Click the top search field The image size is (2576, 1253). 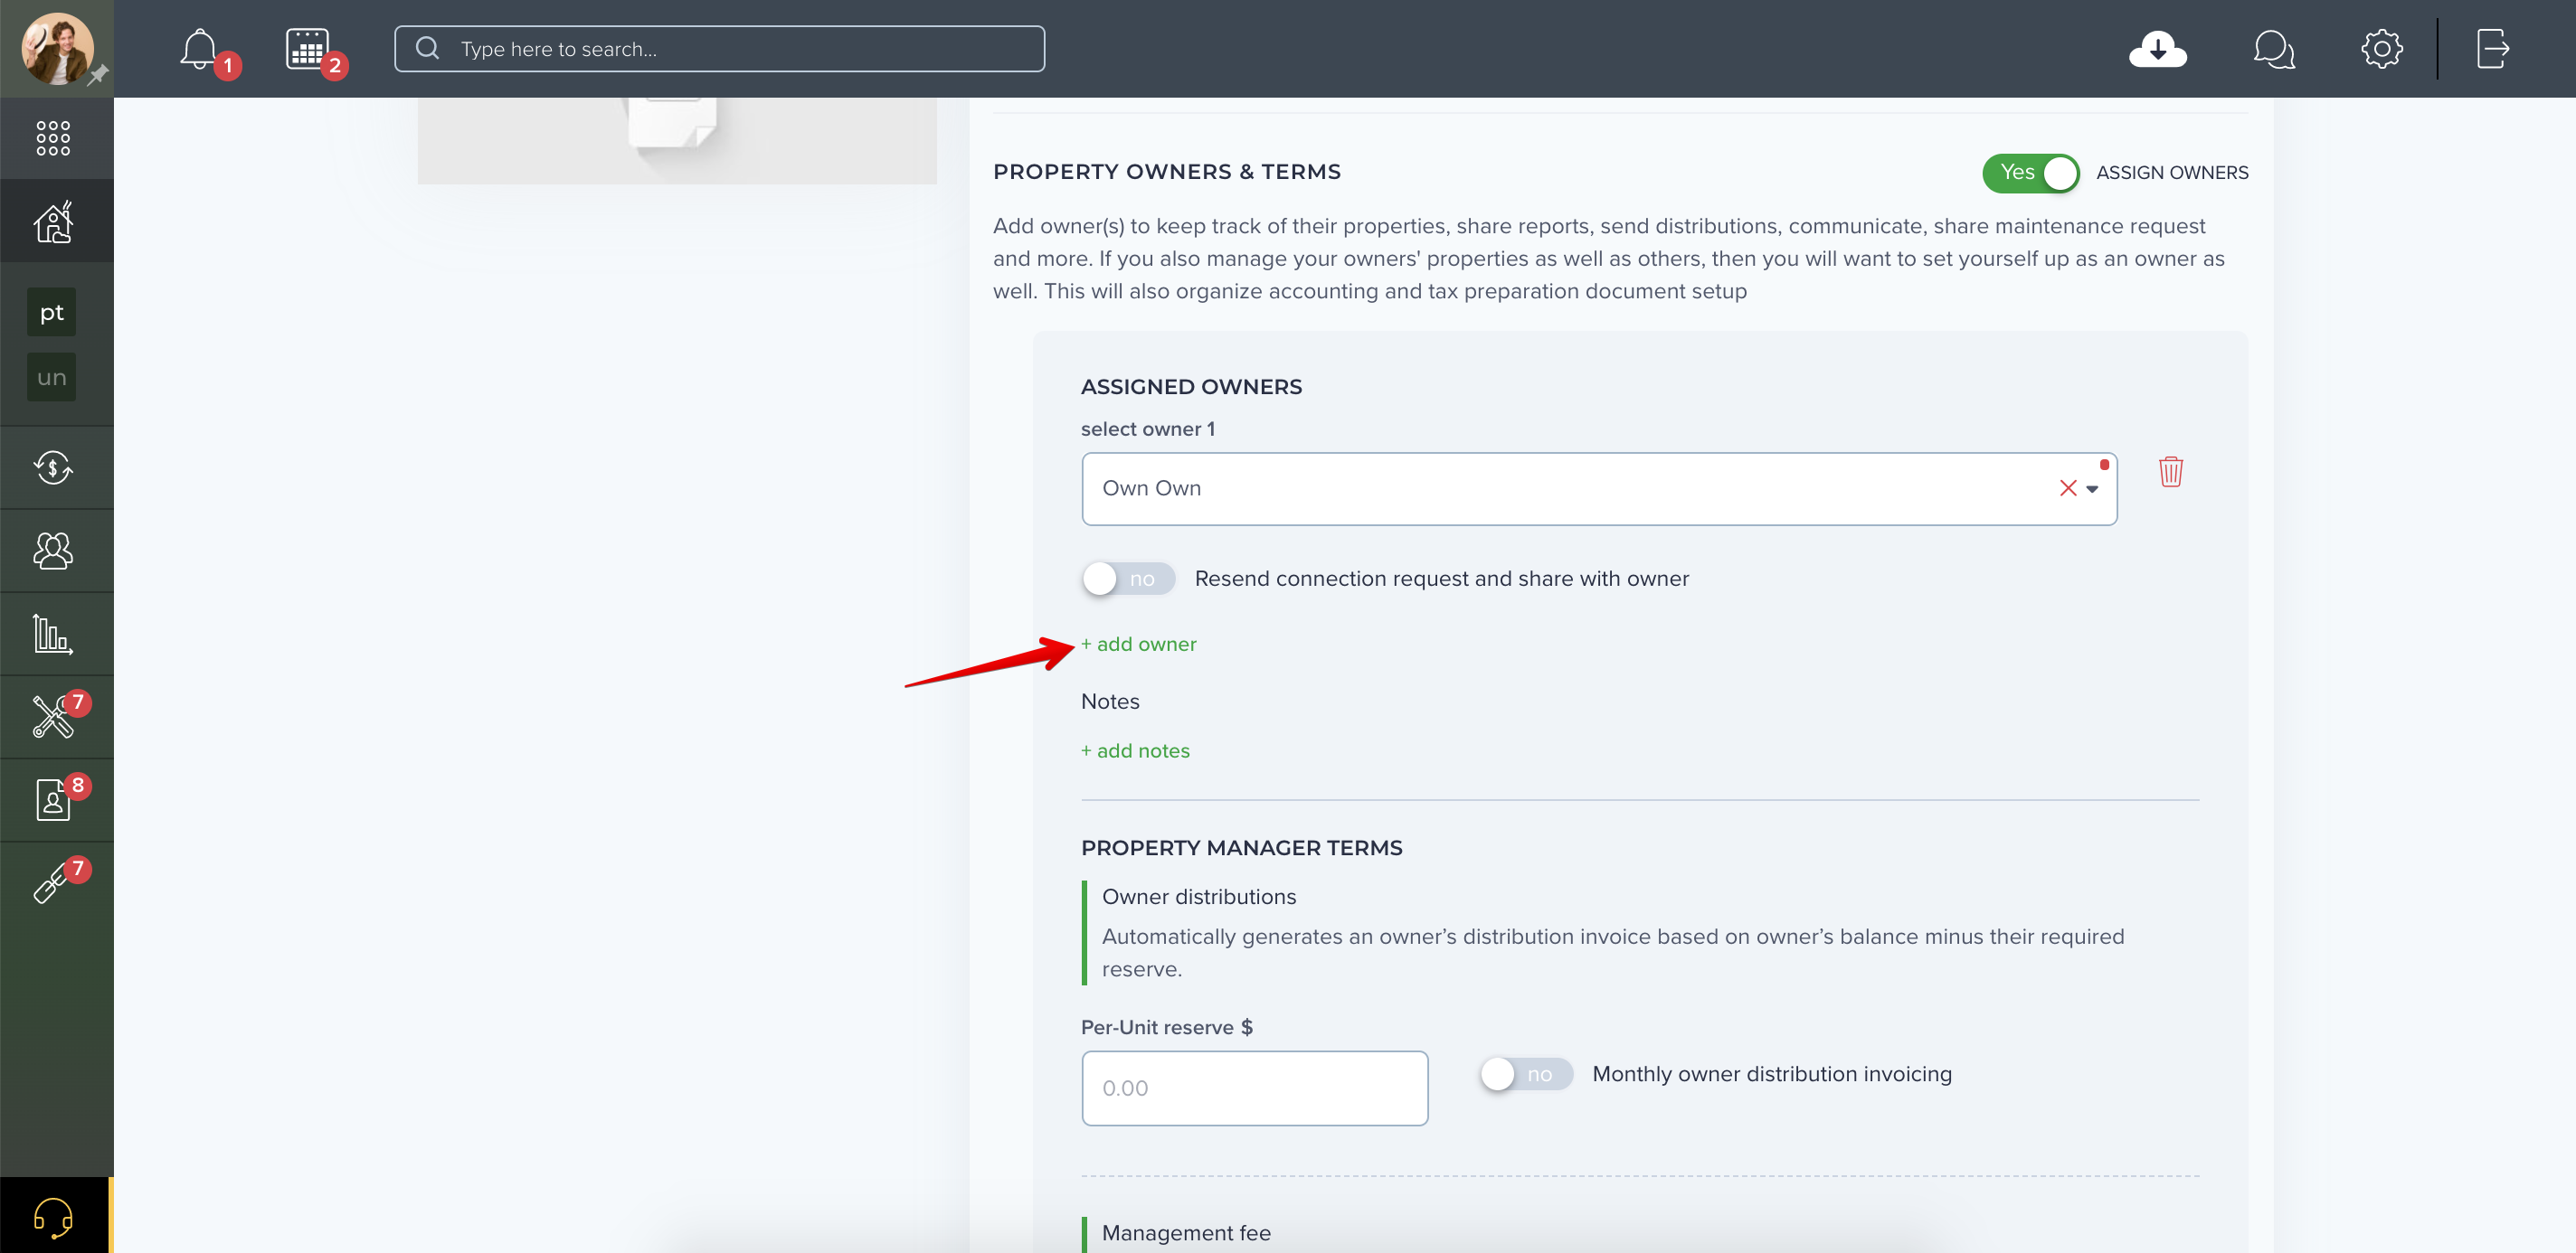click(719, 49)
